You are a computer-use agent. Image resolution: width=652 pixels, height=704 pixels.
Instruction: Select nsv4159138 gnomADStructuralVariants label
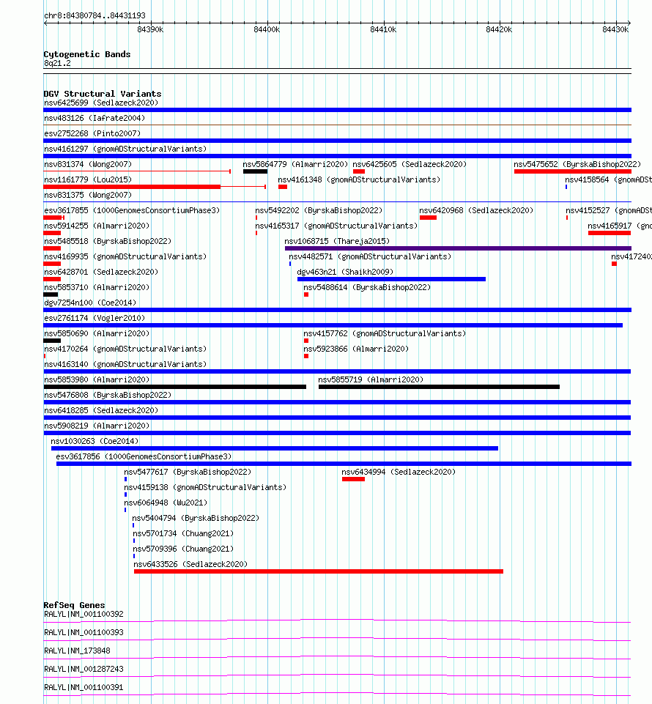(205, 487)
